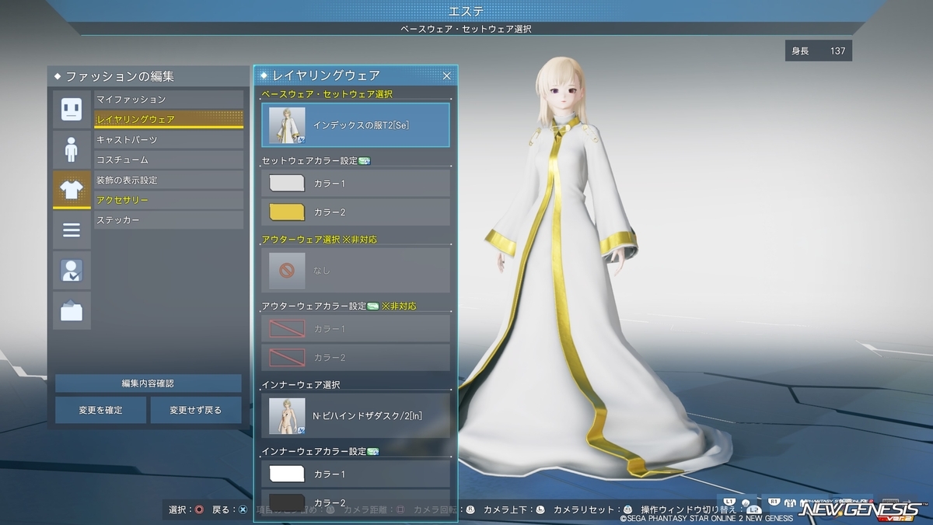Click disabled outerwear カラー2 row
This screenshot has width=933, height=525.
pos(355,358)
